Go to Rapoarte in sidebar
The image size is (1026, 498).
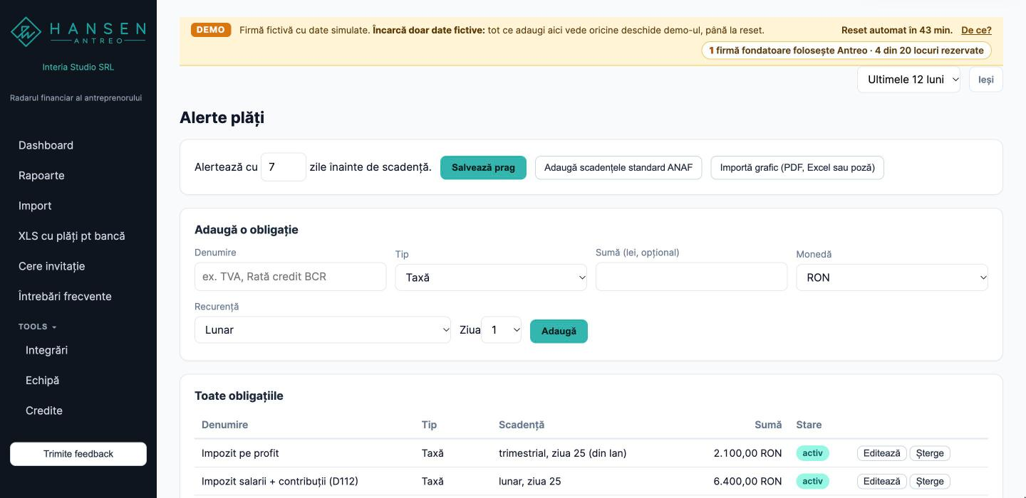point(41,176)
